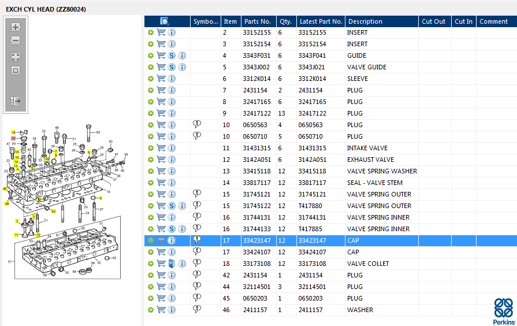Click green gear icon for SLEEVE row
Screen dimensions: 517x326
pos(151,79)
